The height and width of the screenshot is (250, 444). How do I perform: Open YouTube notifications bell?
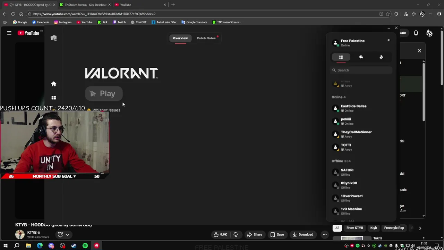point(416,33)
